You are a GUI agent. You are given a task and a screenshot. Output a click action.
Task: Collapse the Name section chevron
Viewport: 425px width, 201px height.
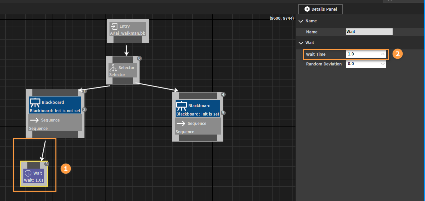301,21
